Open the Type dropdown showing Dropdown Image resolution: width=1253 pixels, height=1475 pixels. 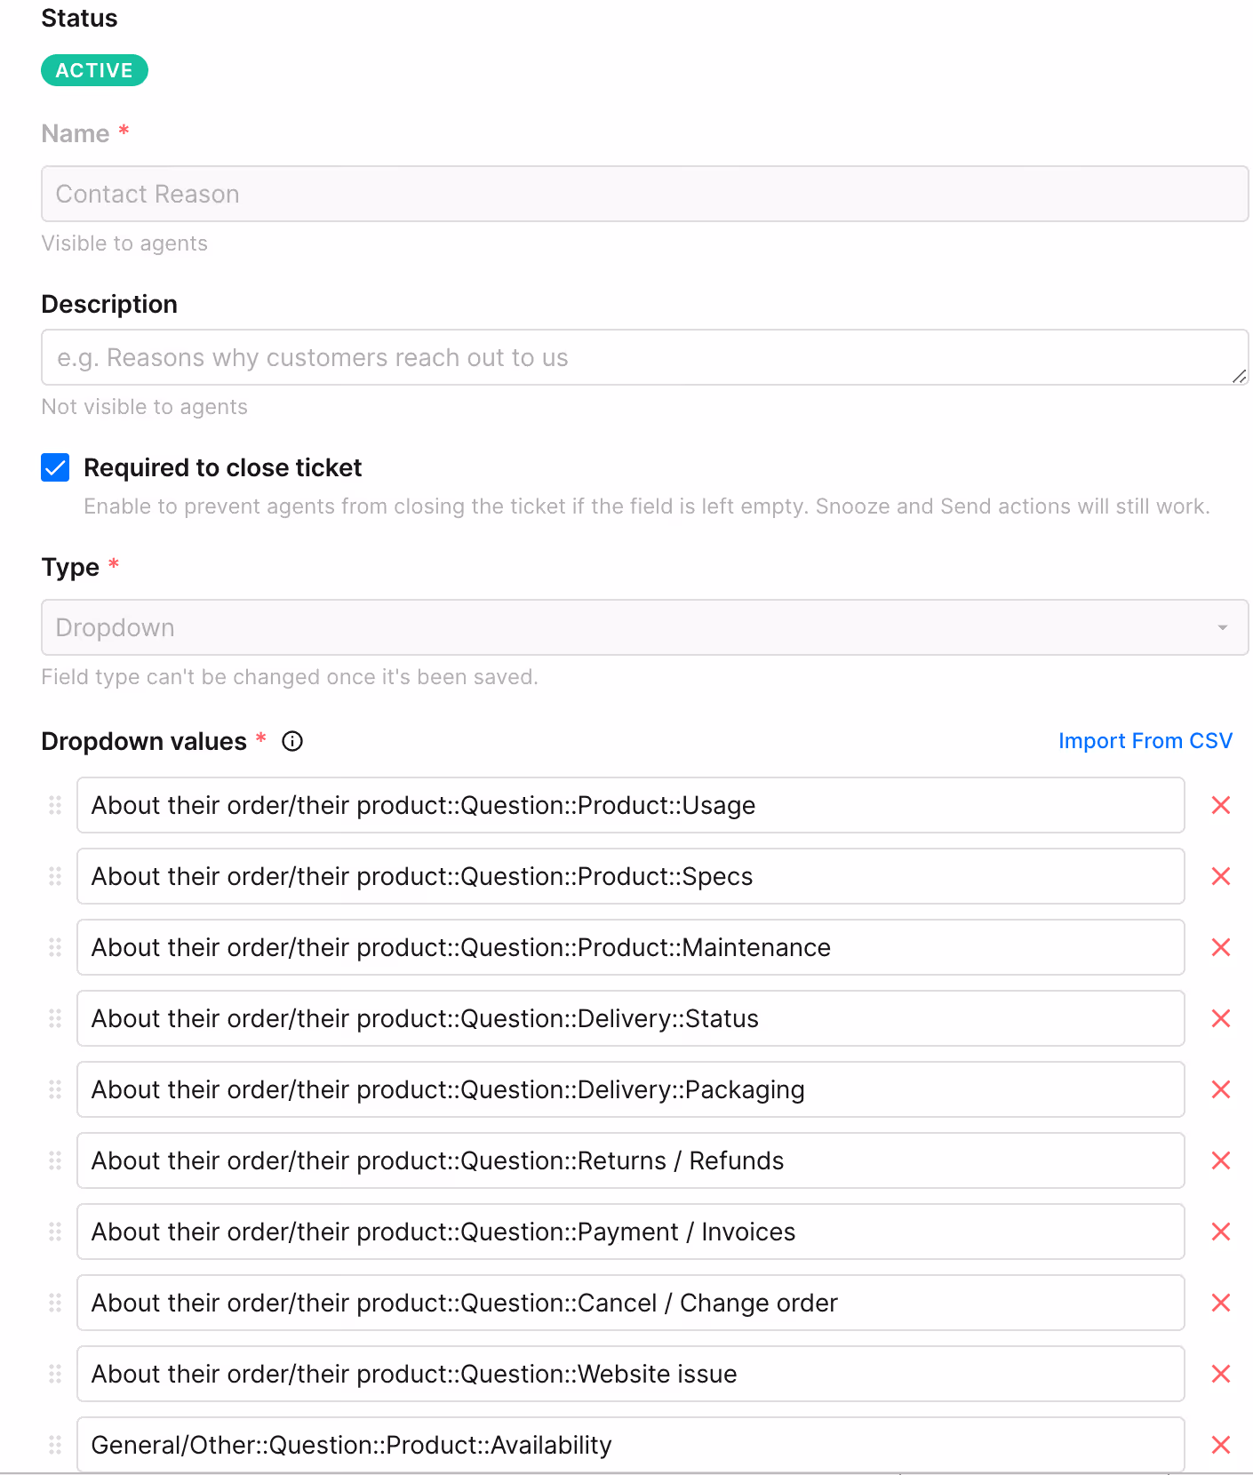(644, 627)
